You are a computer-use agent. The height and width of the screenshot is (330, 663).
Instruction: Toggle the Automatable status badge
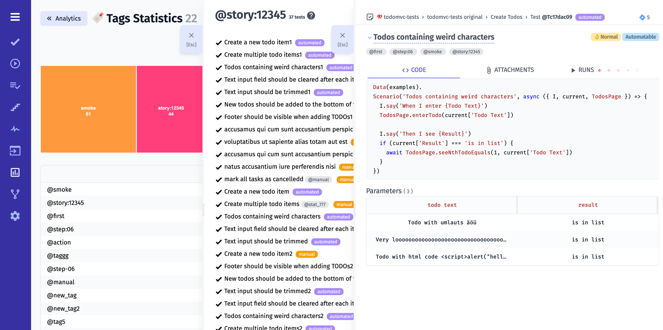[640, 37]
